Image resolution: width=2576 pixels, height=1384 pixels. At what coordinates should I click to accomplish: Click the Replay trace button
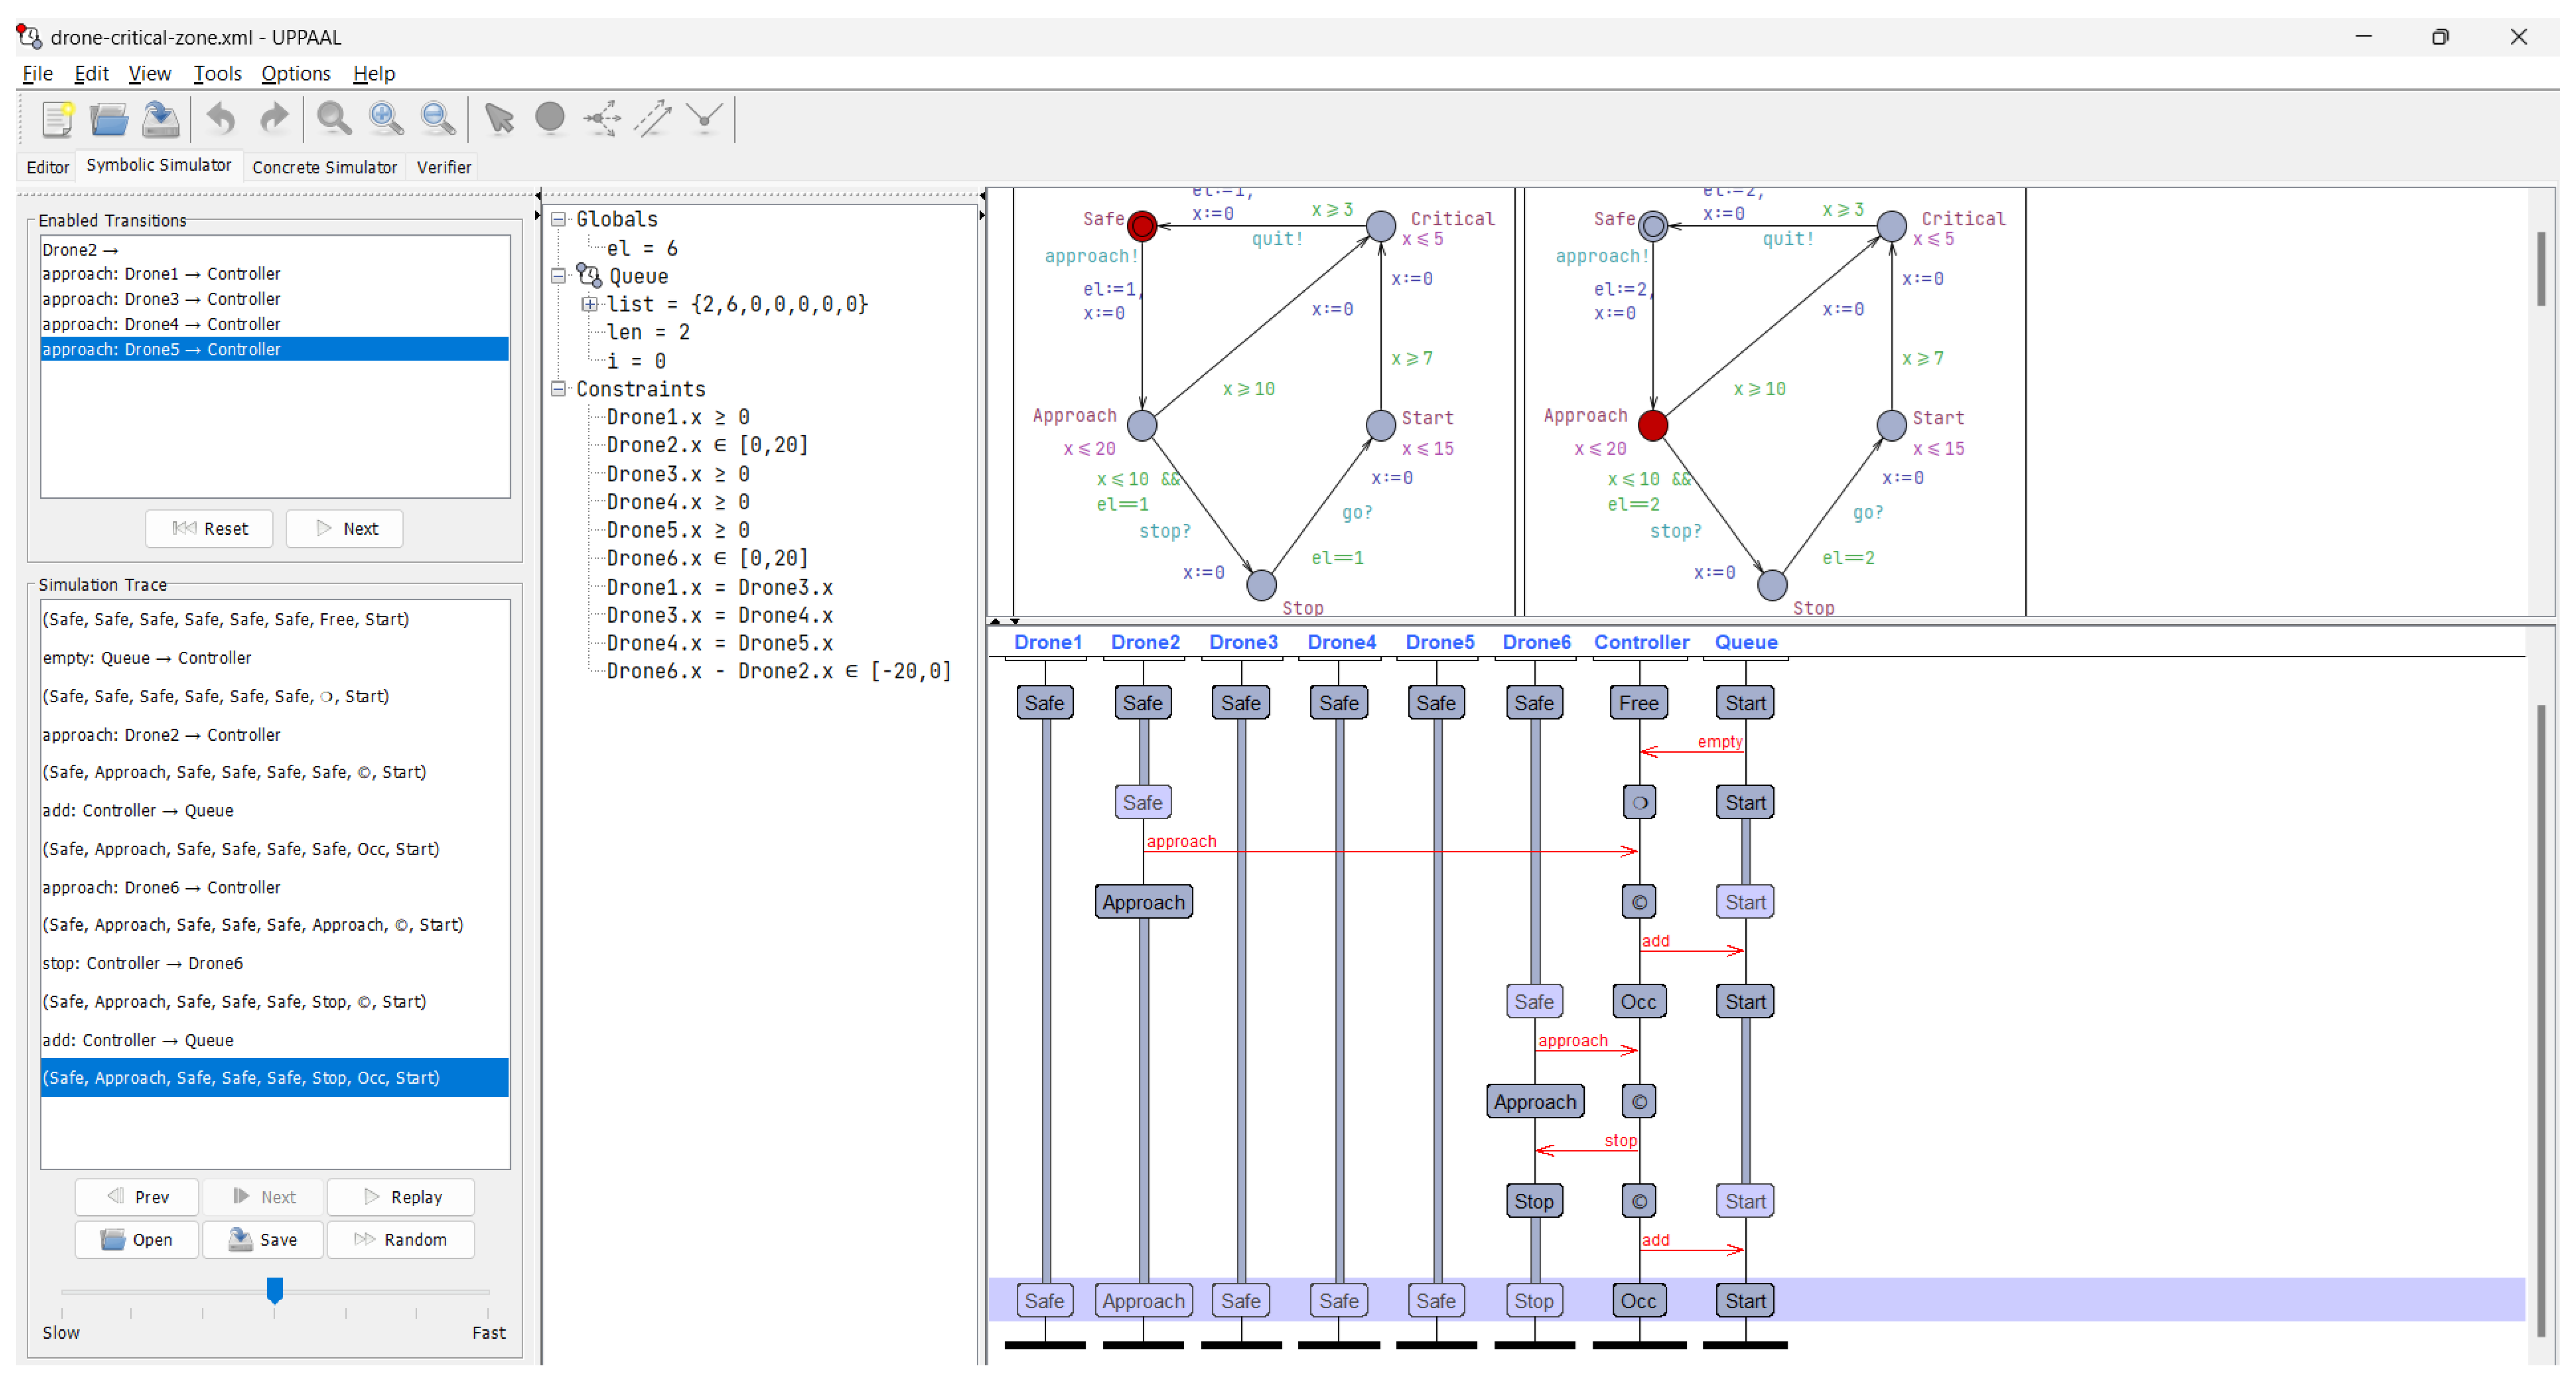click(x=401, y=1198)
